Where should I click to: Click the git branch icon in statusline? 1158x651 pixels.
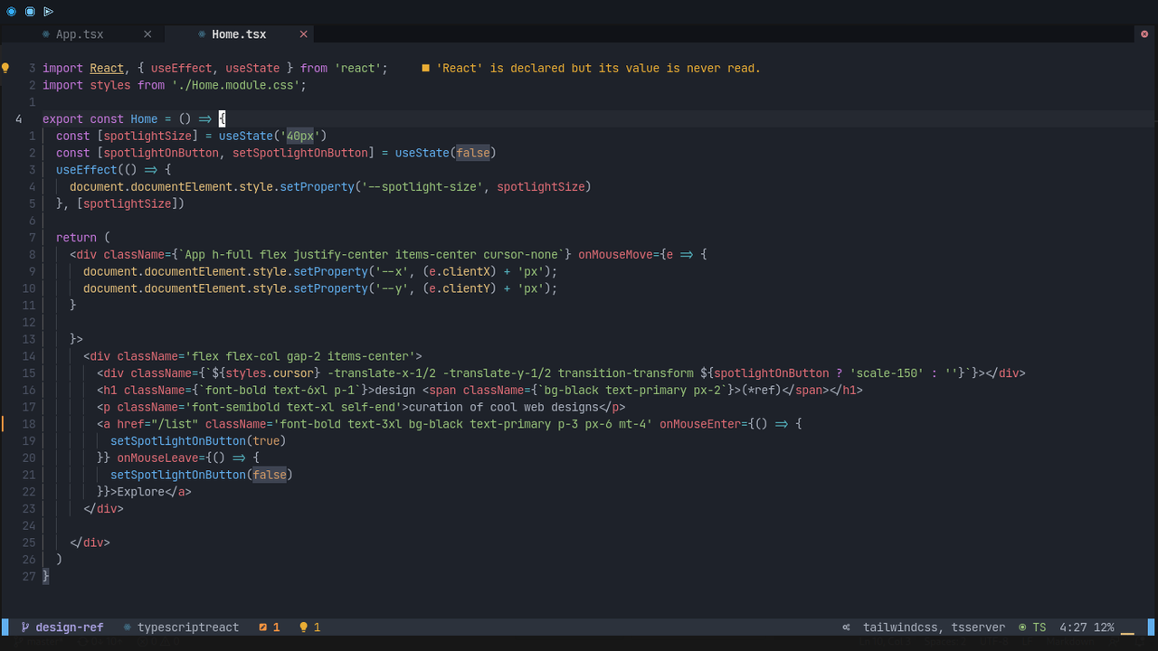(x=25, y=627)
